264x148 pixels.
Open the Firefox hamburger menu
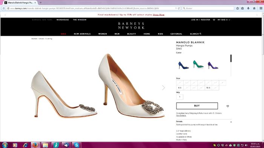[x=261, y=8]
